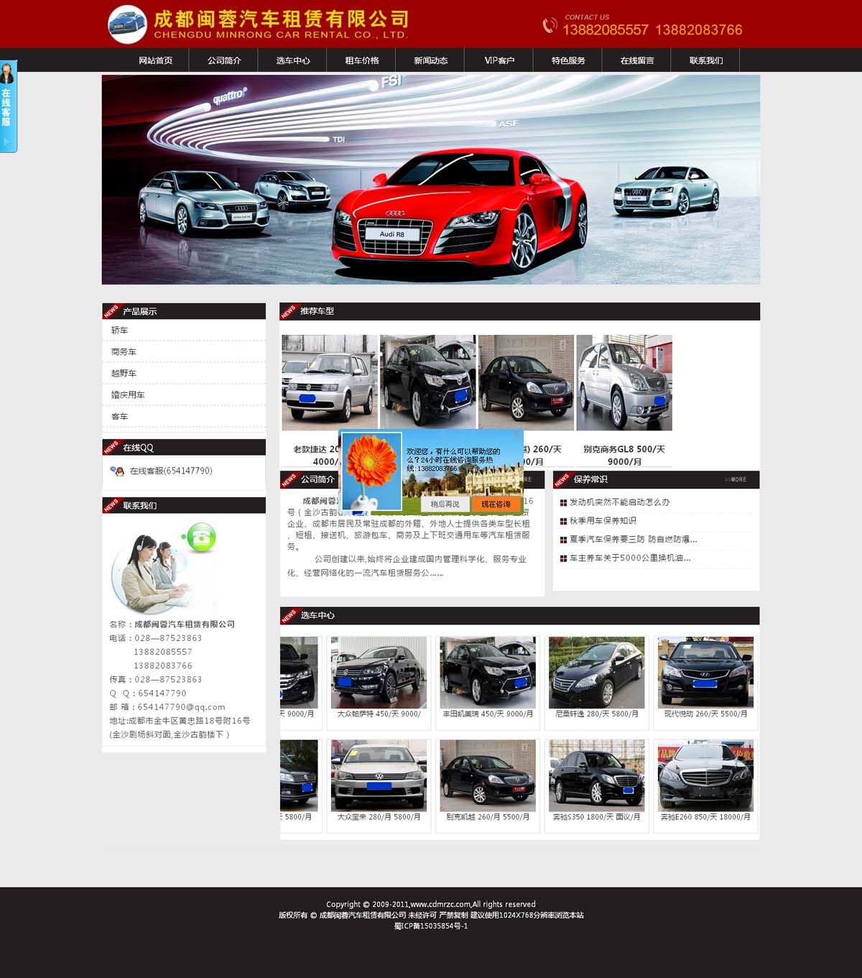862x978 pixels.
Task: View 奔驰E260 car thumbnail
Action: click(x=705, y=776)
